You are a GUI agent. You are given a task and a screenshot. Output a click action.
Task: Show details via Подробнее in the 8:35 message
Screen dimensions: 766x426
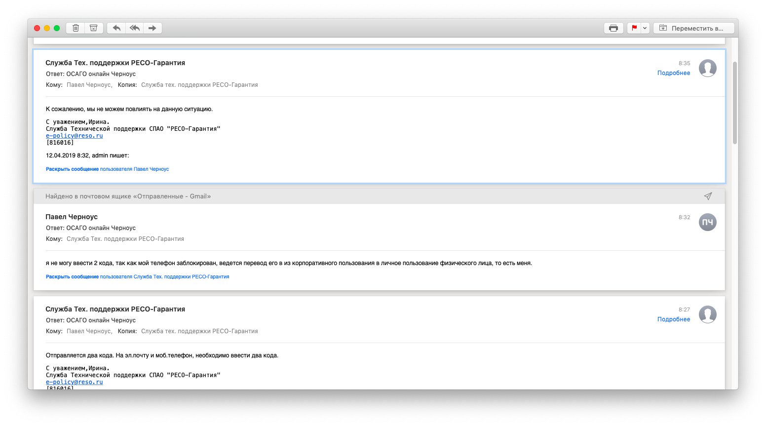(x=674, y=73)
